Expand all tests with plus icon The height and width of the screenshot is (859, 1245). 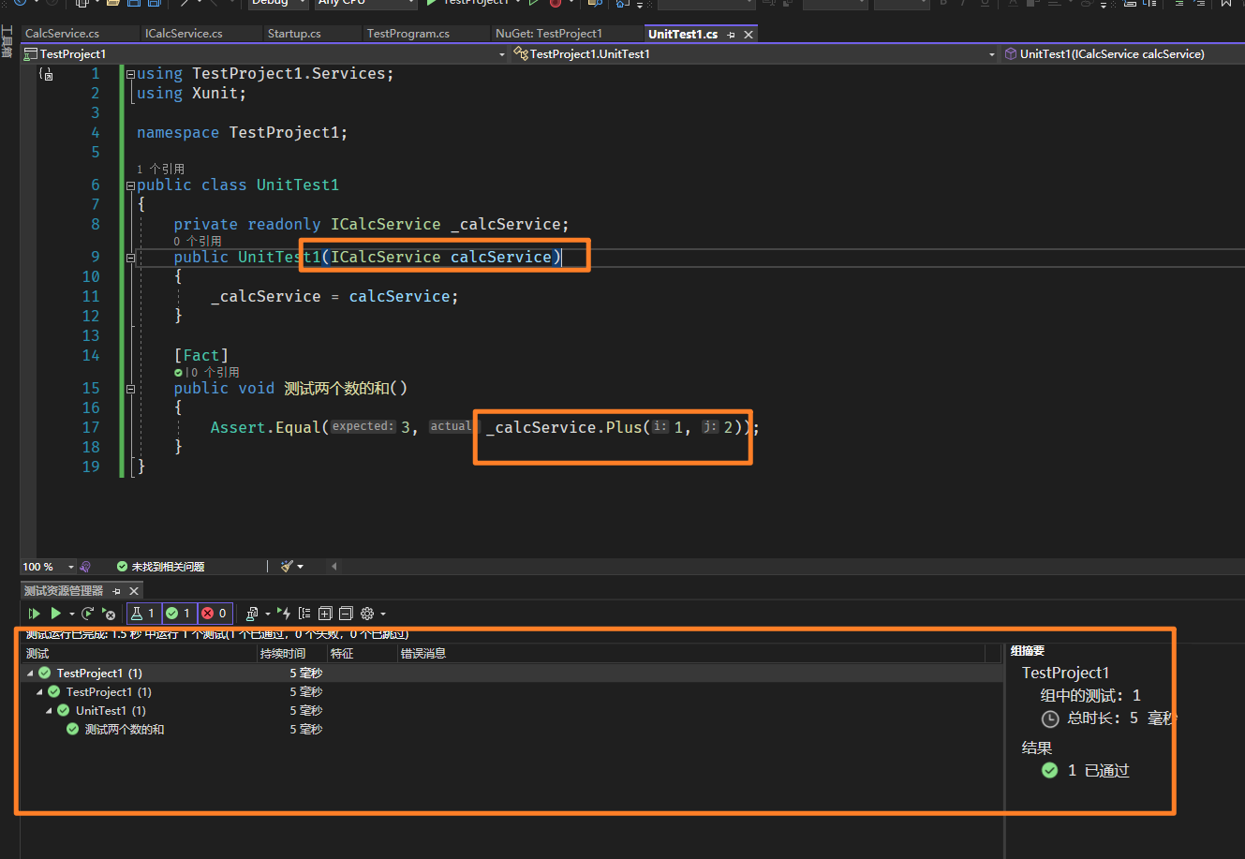[x=325, y=614]
